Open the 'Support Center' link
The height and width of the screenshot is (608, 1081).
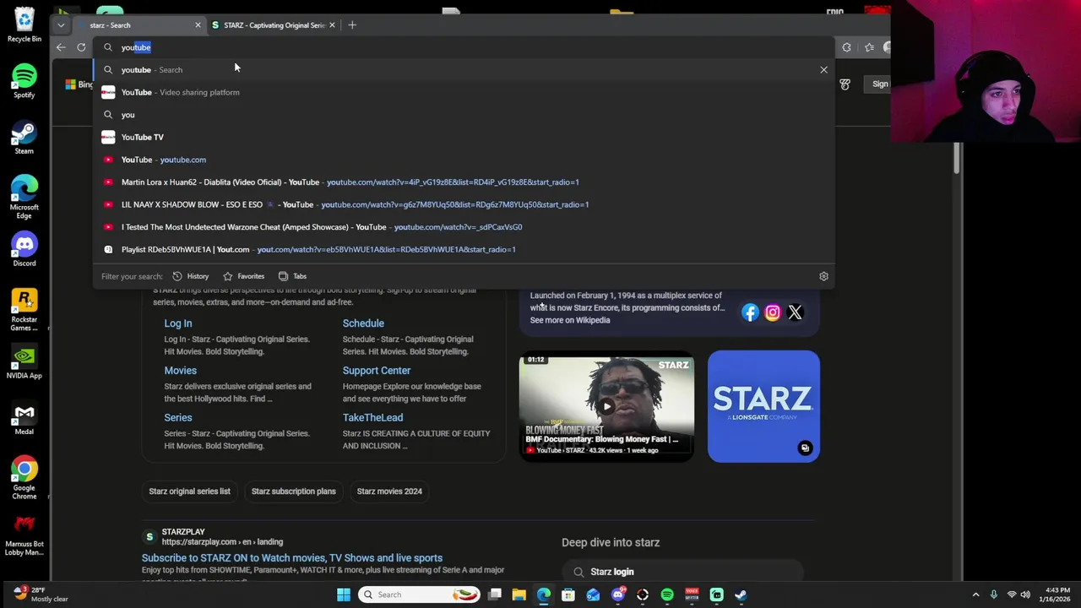point(377,371)
